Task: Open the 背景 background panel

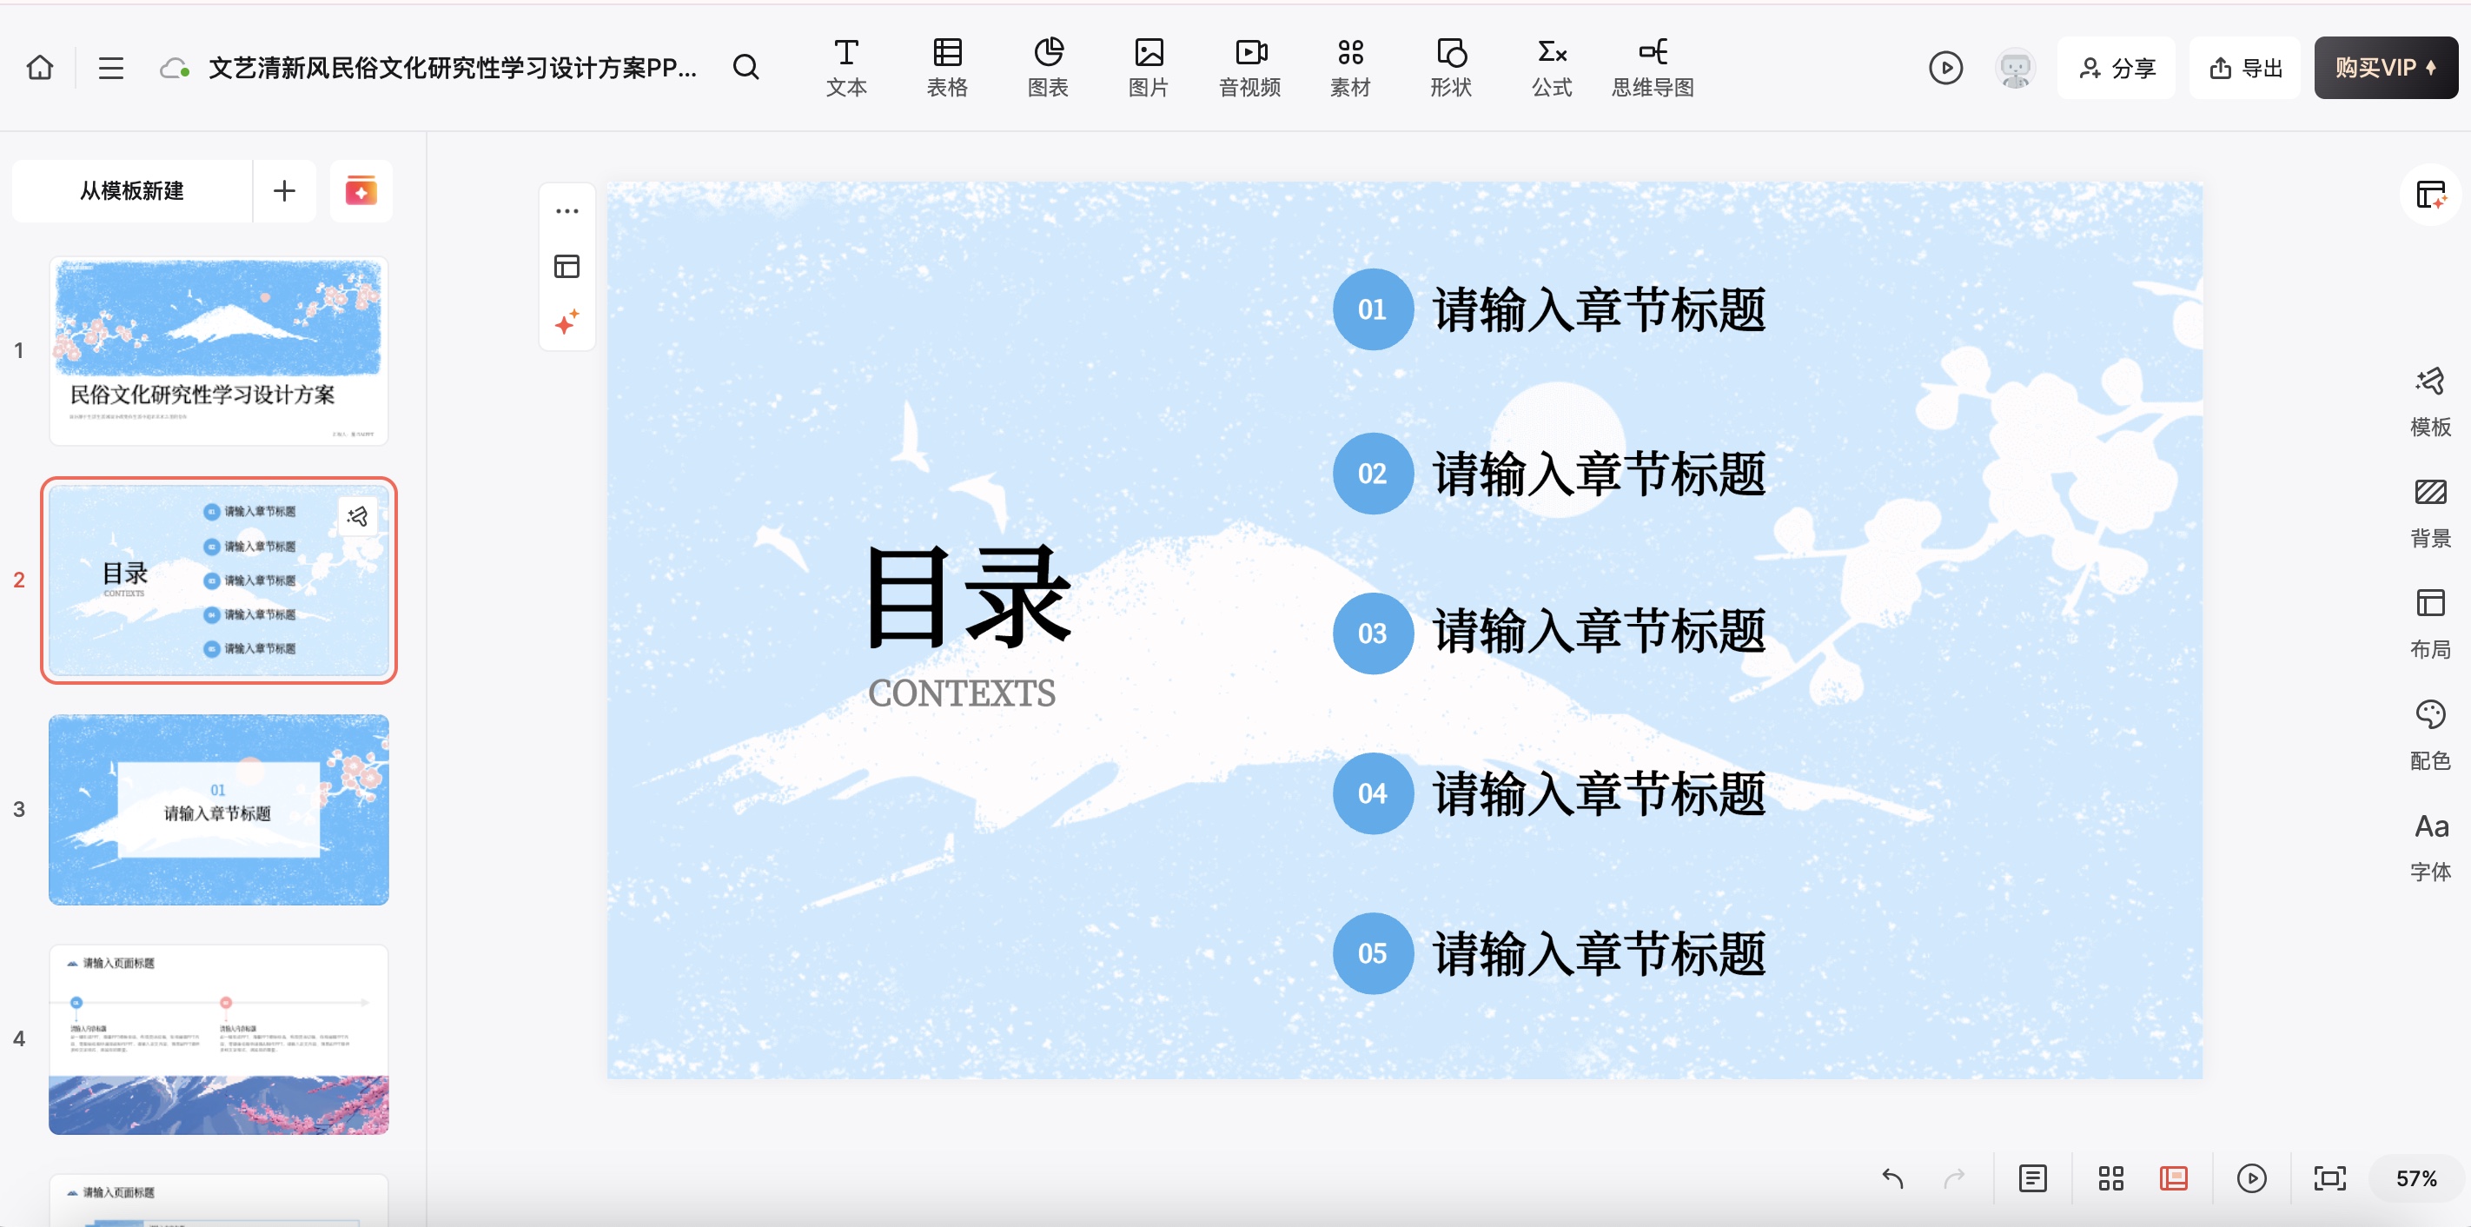Action: (x=2431, y=513)
